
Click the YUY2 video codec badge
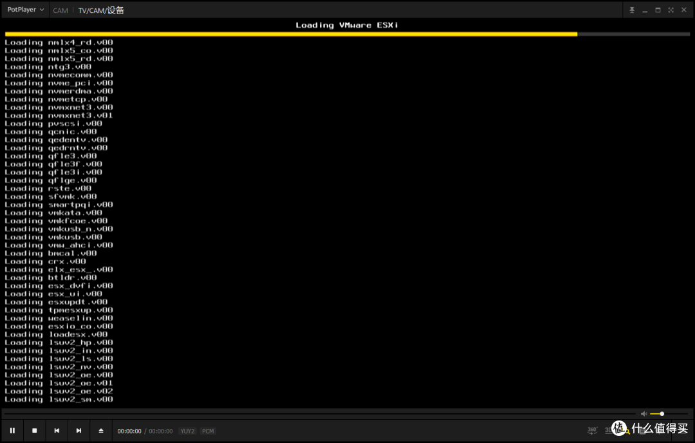[187, 431]
